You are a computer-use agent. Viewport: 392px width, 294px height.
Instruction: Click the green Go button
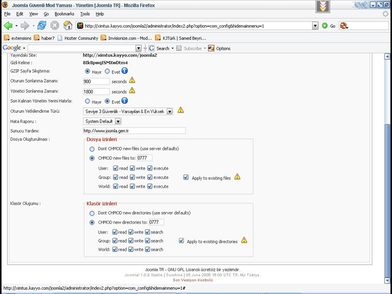(x=328, y=26)
